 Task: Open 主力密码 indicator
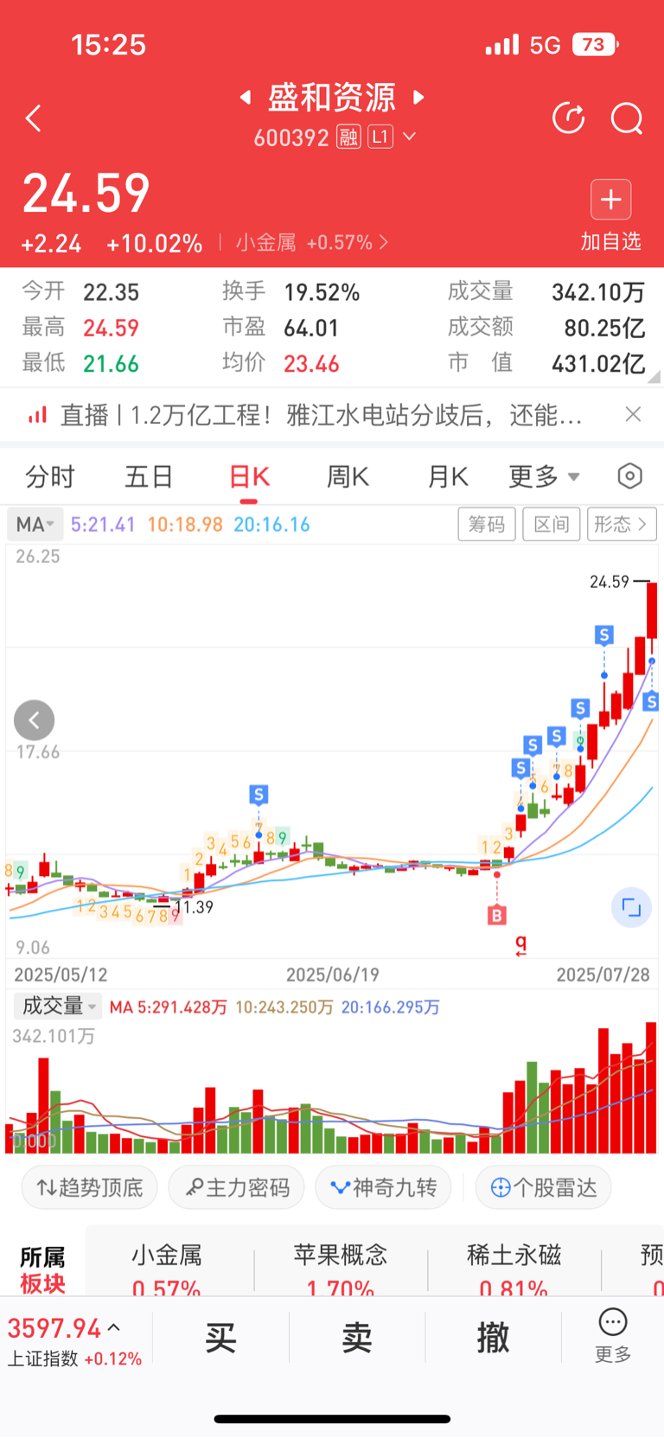click(236, 1187)
